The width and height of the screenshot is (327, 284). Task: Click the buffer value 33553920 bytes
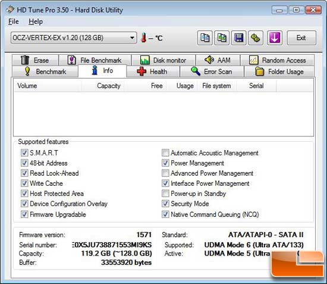(x=127, y=263)
